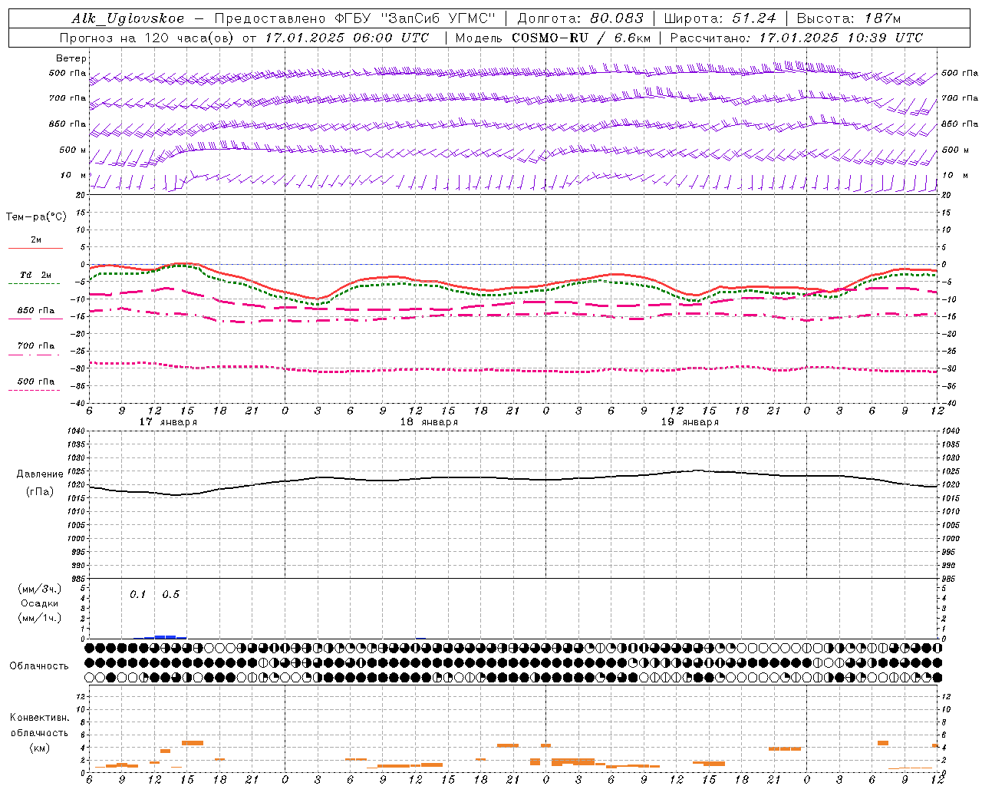Click the 2м legend entry under Тем-ра

tap(36, 240)
